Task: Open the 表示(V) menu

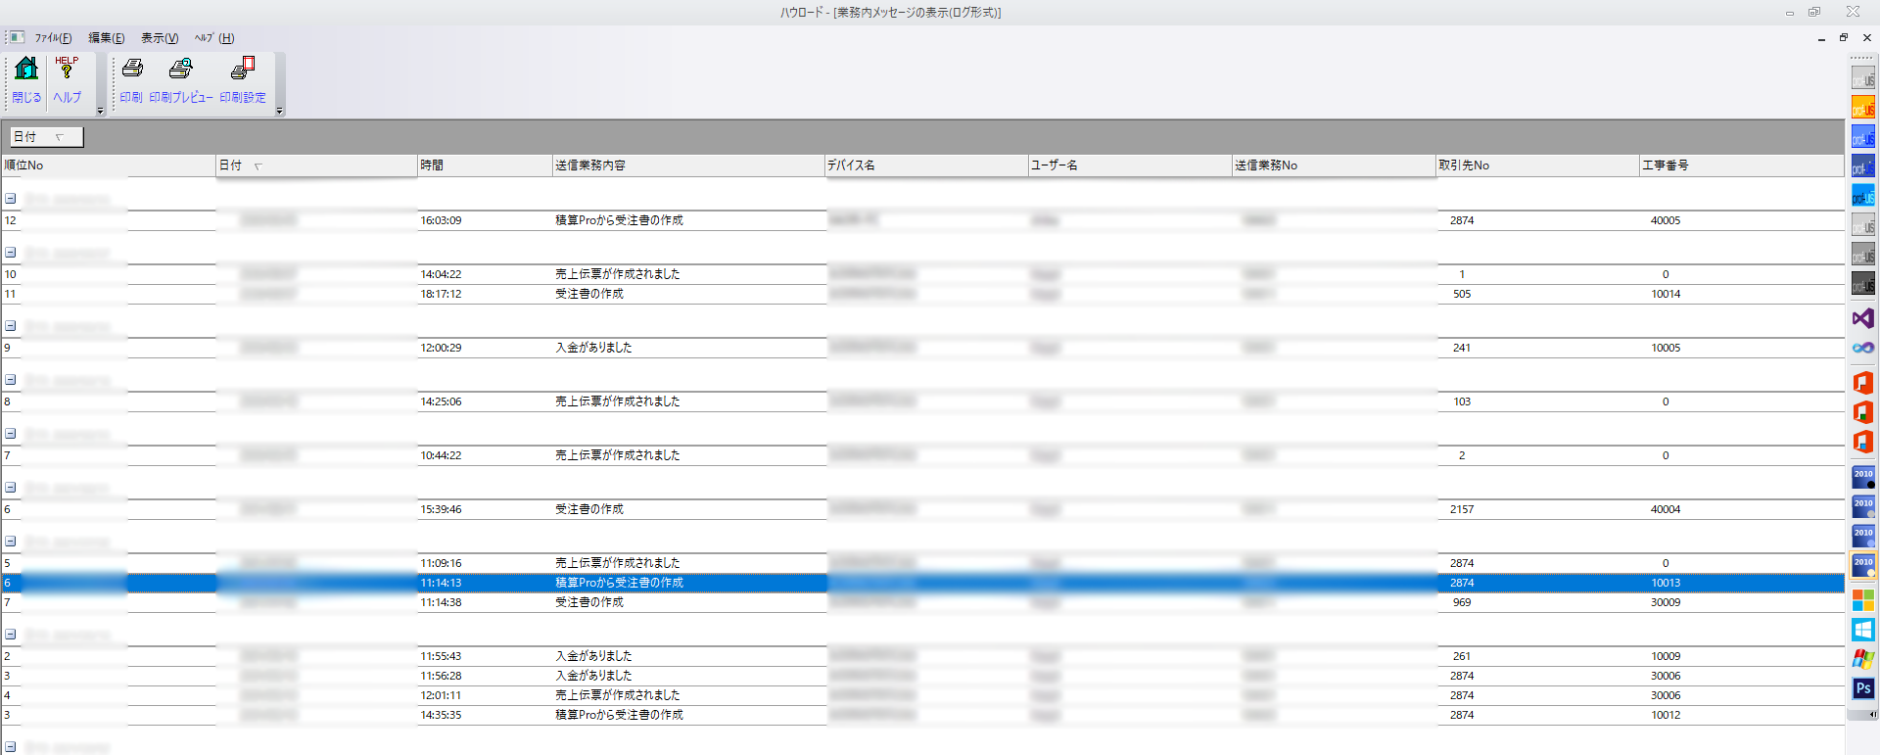Action: click(x=160, y=38)
